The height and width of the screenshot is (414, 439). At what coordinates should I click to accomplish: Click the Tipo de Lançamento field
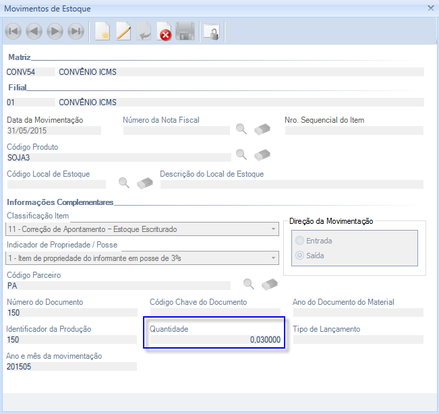tap(358, 340)
